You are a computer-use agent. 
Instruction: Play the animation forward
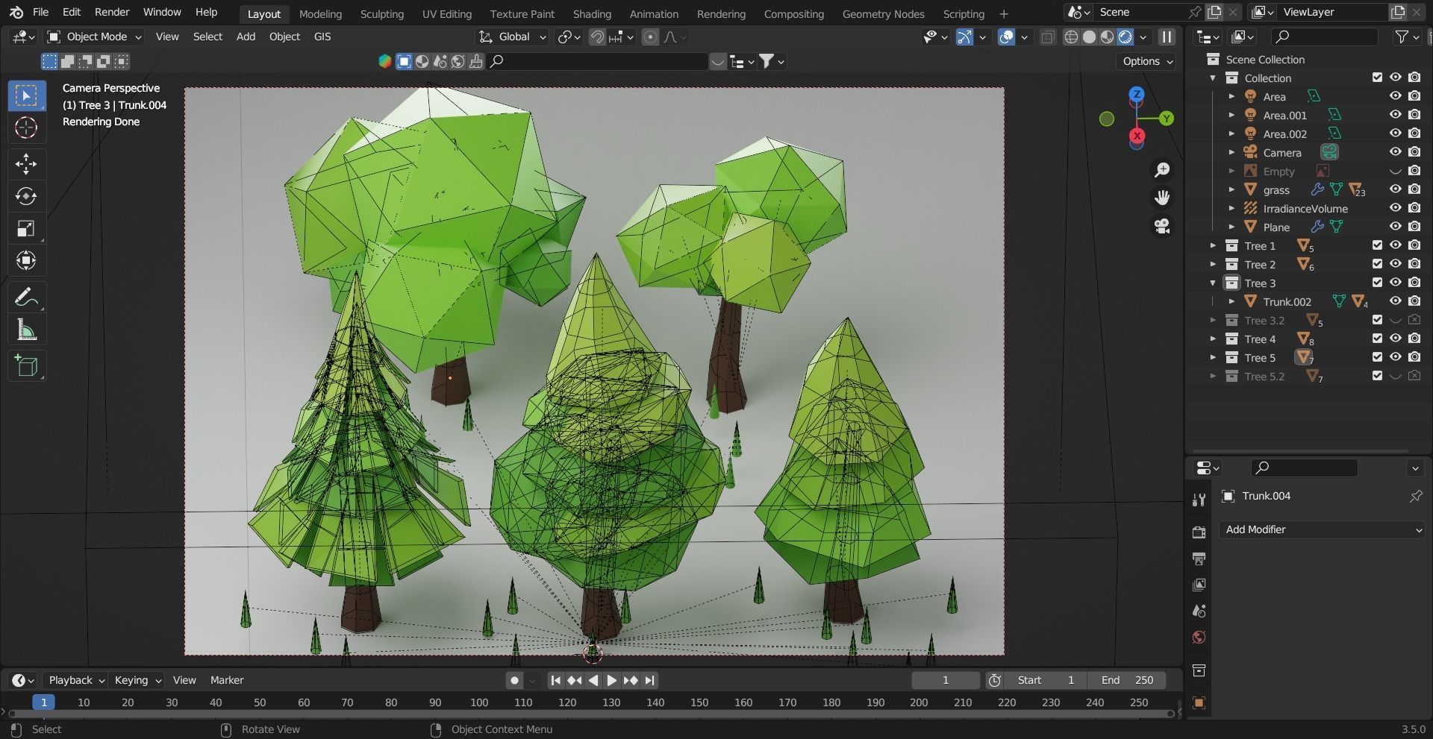tap(611, 680)
